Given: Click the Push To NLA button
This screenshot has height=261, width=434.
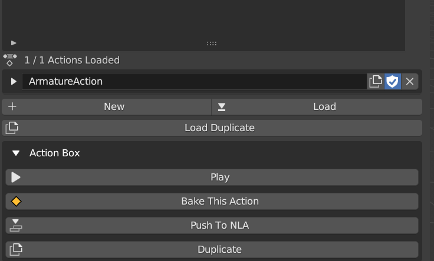Looking at the screenshot, I should [x=219, y=225].
